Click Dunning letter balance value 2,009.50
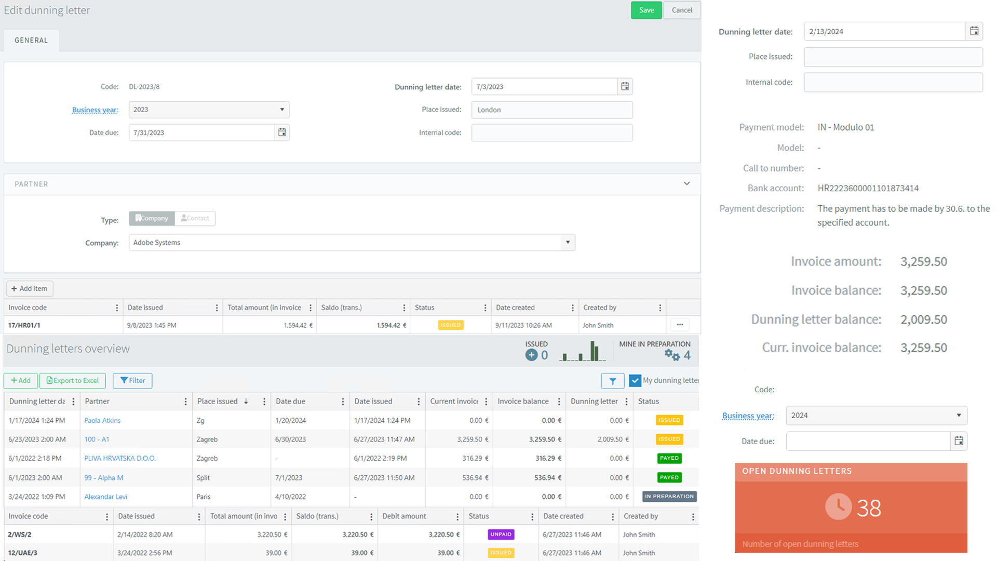This screenshot has height=561, width=997. pyautogui.click(x=924, y=319)
